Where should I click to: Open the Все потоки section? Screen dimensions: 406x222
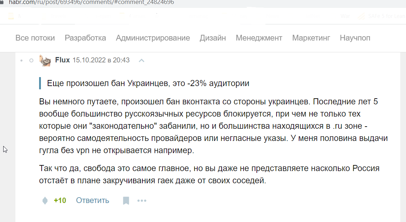35,38
